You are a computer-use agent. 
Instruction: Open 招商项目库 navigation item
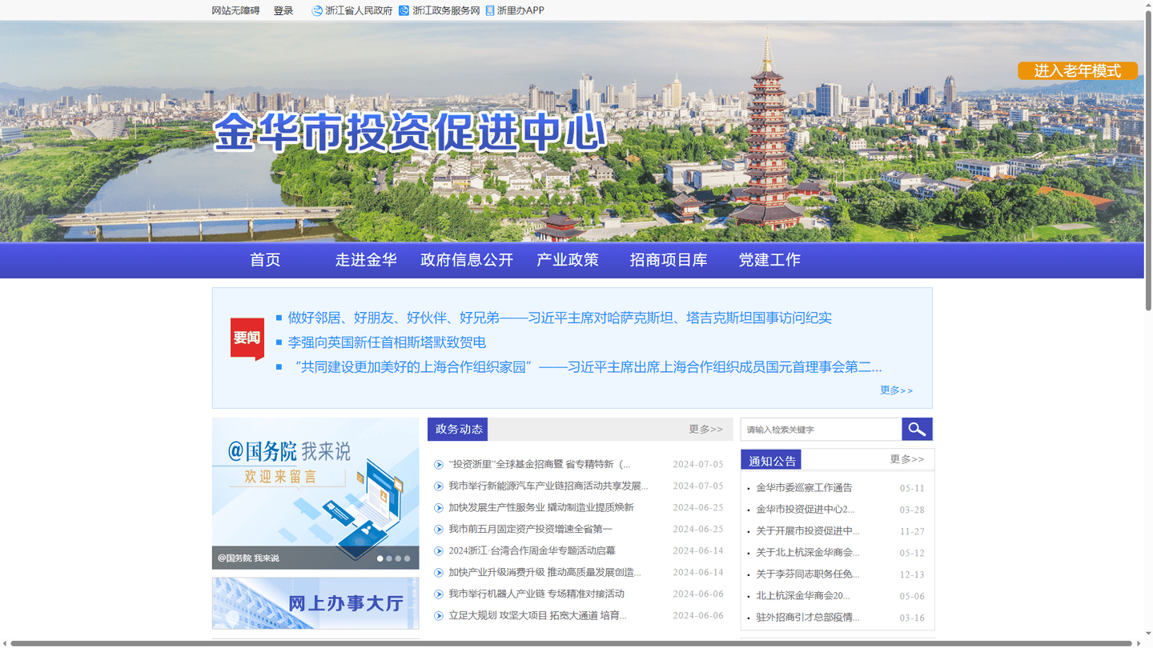point(669,260)
